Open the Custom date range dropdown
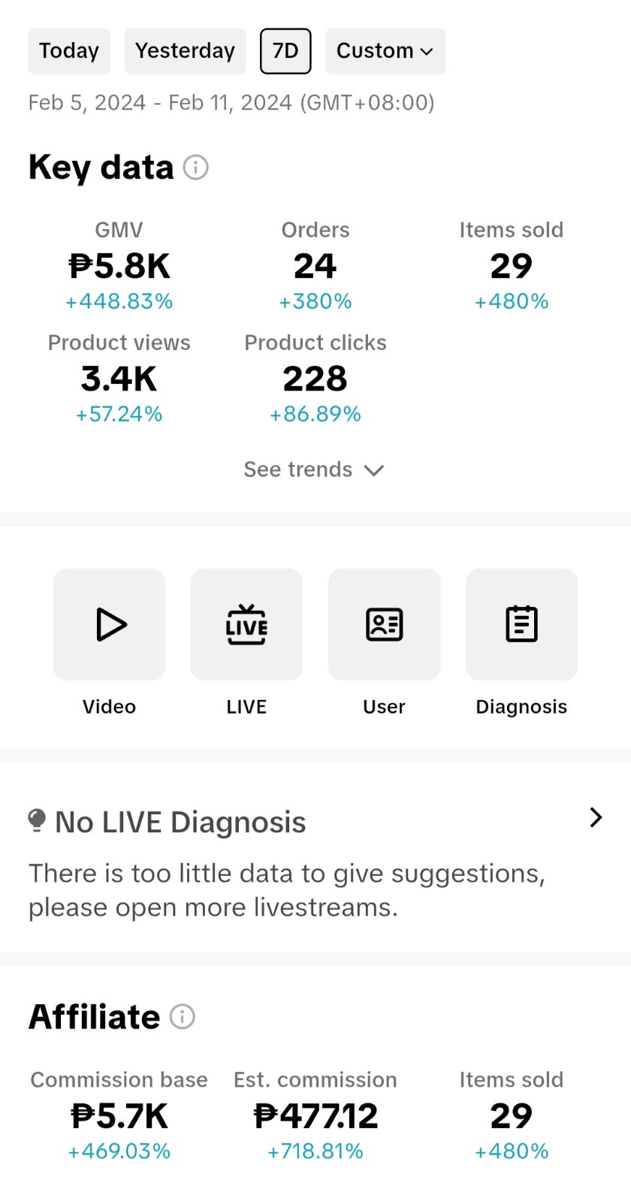The height and width of the screenshot is (1201, 631). [x=385, y=51]
